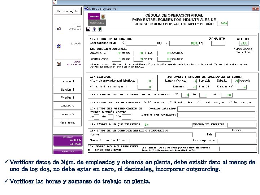Click the Semanas/Año field

pyautogui.click(x=242, y=87)
